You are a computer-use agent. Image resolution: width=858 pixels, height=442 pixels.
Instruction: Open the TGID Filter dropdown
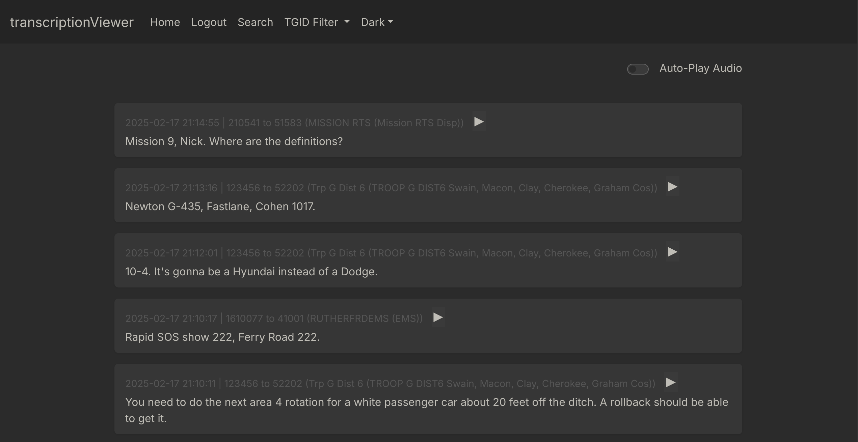click(317, 22)
